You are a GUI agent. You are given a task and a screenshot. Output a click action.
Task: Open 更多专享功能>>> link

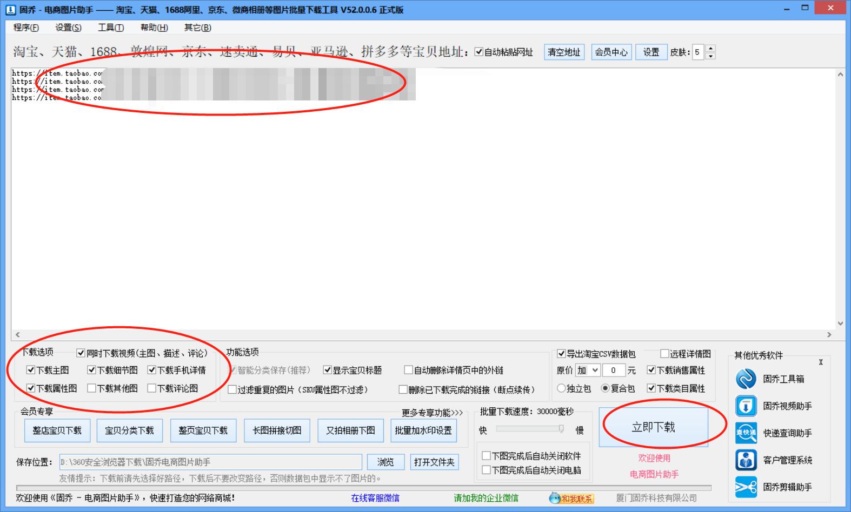[432, 413]
